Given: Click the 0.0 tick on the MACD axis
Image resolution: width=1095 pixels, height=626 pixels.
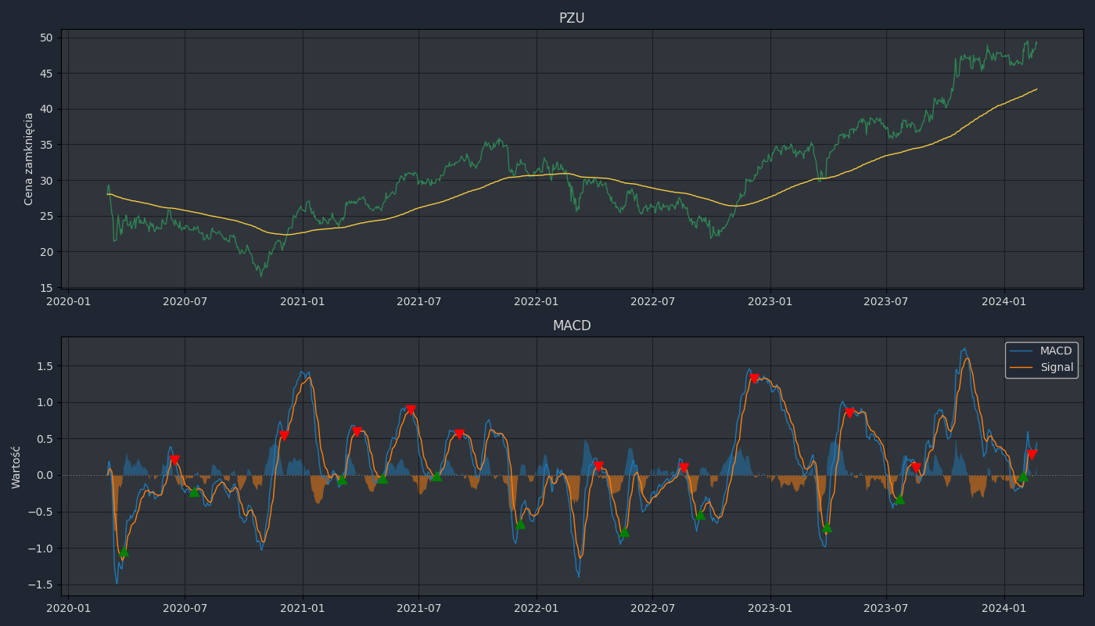Looking at the screenshot, I should 44,475.
